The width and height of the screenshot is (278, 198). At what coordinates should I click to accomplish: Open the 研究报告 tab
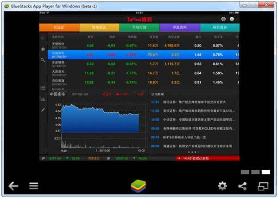(220, 27)
